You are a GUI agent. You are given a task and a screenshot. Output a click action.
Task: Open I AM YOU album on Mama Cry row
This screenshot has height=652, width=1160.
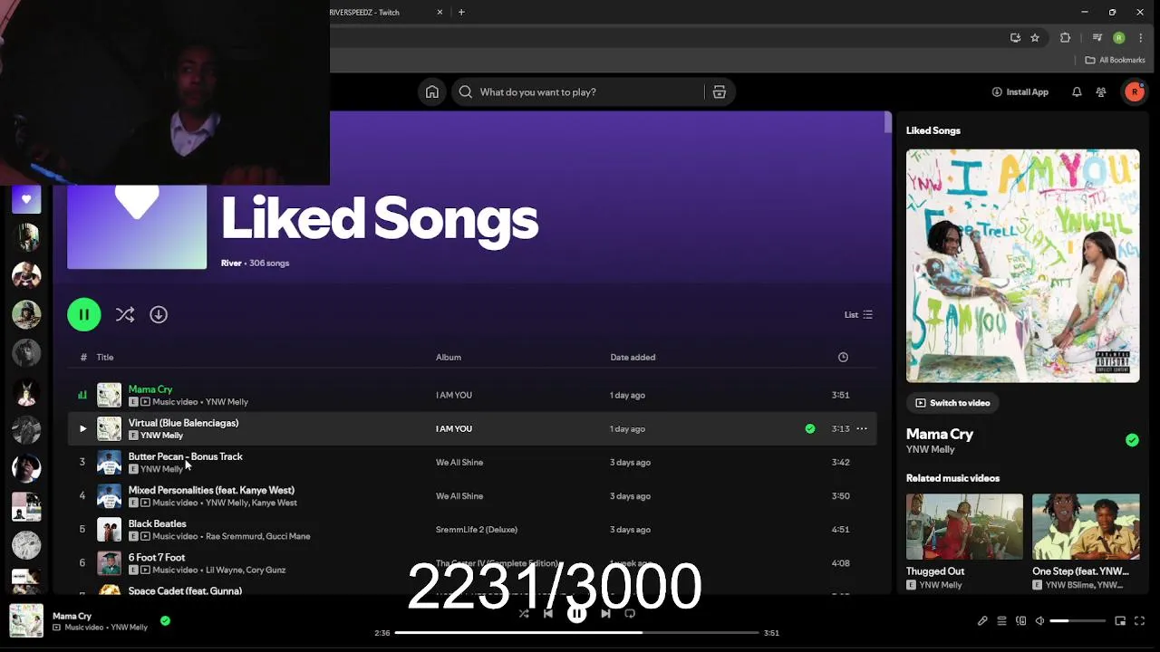(453, 395)
